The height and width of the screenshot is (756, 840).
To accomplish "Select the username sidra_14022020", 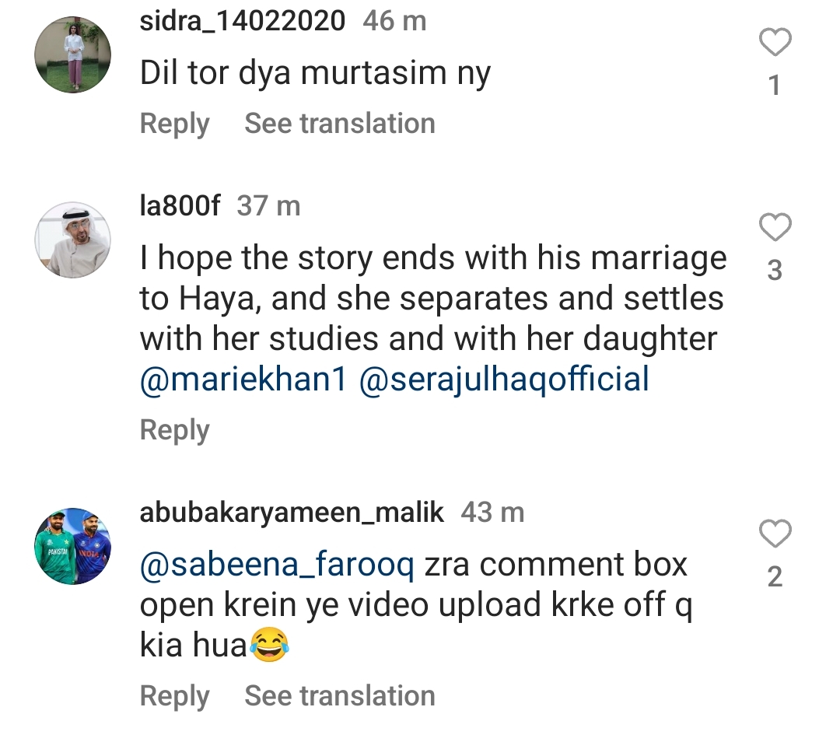I will click(x=242, y=21).
